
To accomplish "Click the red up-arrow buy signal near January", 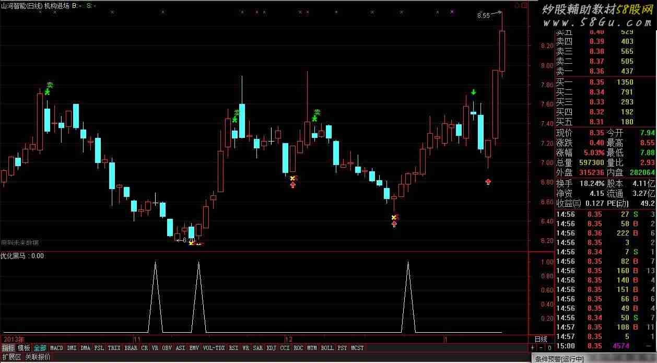I will 488,181.
